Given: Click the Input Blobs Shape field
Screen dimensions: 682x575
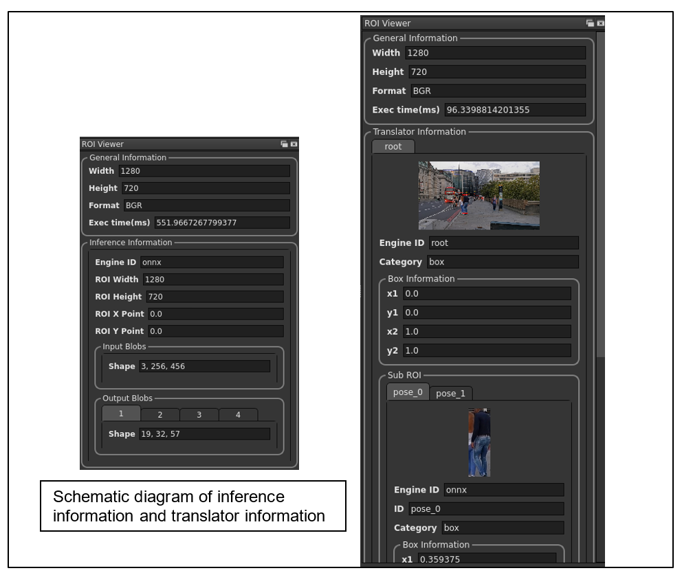Looking at the screenshot, I should point(206,365).
